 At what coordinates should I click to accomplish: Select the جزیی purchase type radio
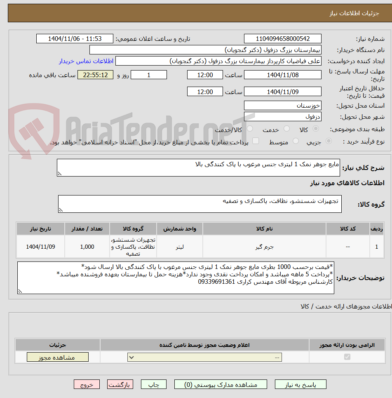tap(329, 141)
